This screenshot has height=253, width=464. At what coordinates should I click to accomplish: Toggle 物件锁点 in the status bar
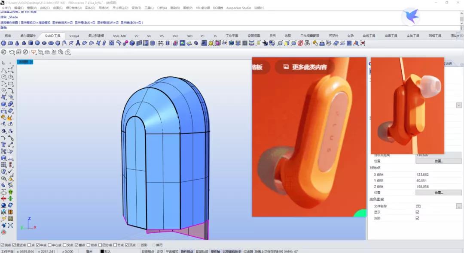click(187, 251)
